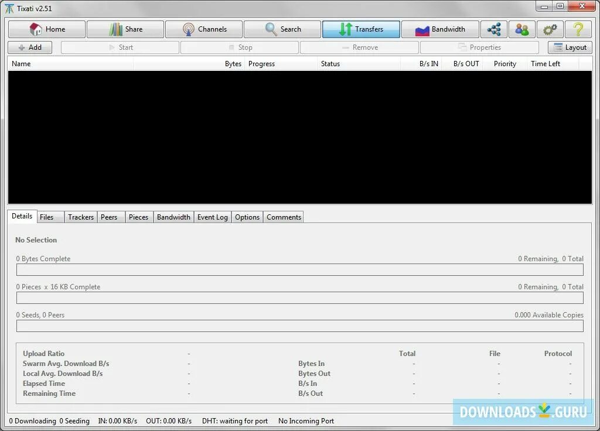This screenshot has height=431, width=600.
Task: Maximize the Tixati window
Action: 560,6
